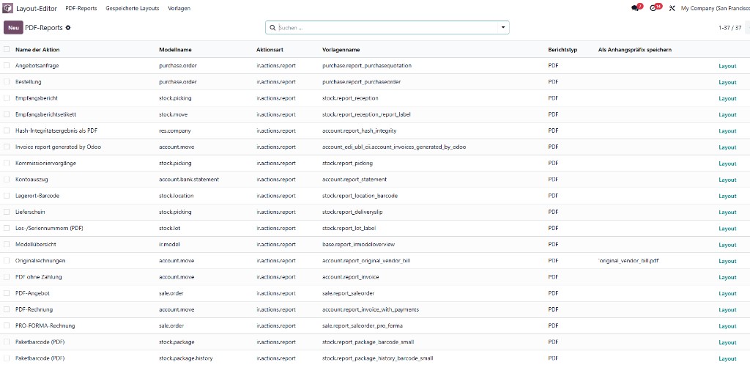Screen dimensions: 750x365
Task: Click the Layout-Editor app logo icon
Action: click(7, 8)
